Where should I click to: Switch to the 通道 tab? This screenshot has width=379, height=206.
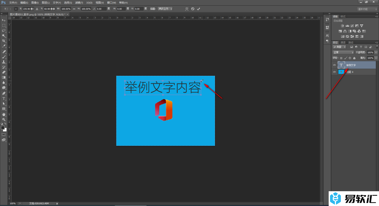point(343,42)
